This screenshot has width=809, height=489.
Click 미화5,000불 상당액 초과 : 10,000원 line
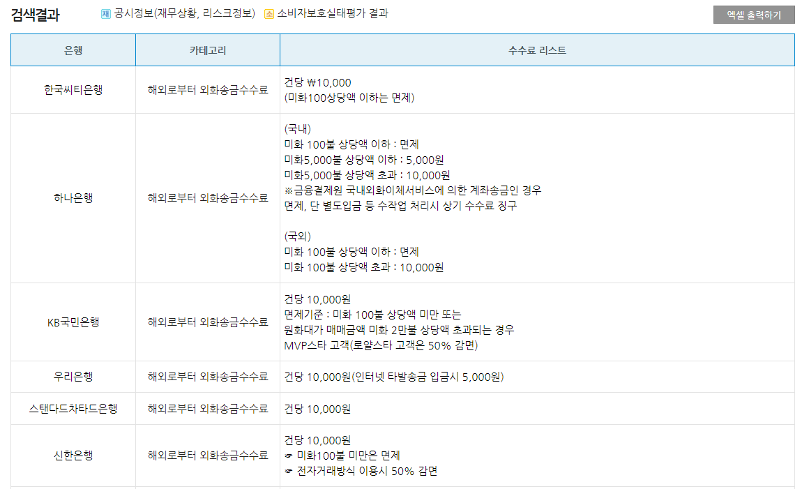367,175
